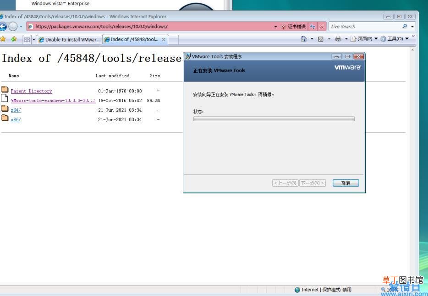This screenshot has width=428, height=296.
Task: Click the Parent Directory folder icon
Action: pos(5,89)
